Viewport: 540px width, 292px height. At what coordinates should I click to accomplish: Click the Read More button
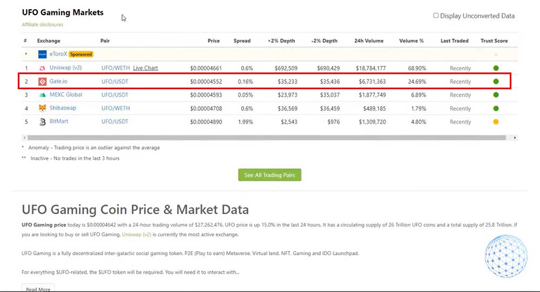[38, 289]
